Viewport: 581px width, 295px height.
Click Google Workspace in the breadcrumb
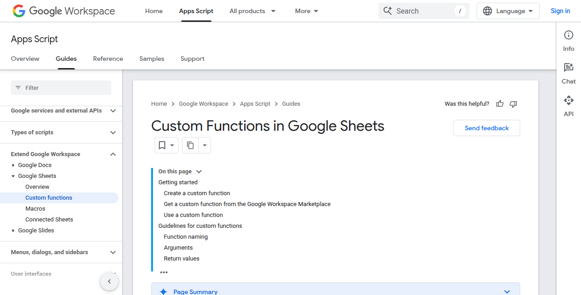(203, 104)
